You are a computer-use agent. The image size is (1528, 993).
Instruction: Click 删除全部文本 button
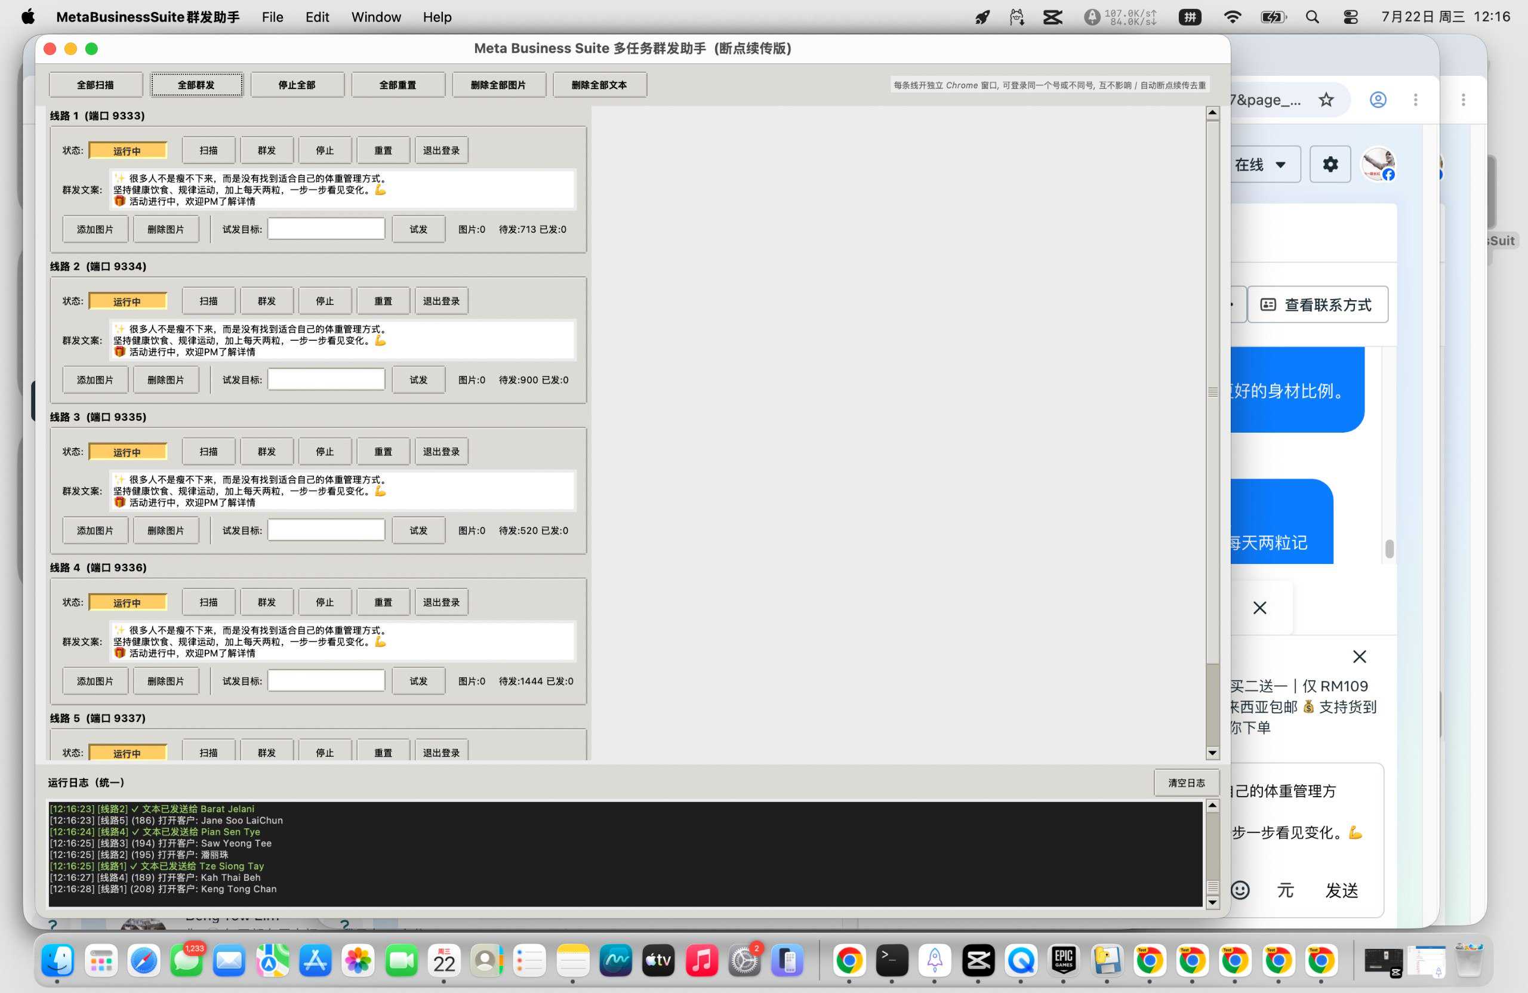(600, 85)
